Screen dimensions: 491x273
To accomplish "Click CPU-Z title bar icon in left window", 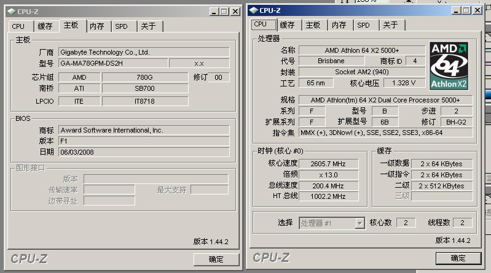I will click(x=12, y=12).
